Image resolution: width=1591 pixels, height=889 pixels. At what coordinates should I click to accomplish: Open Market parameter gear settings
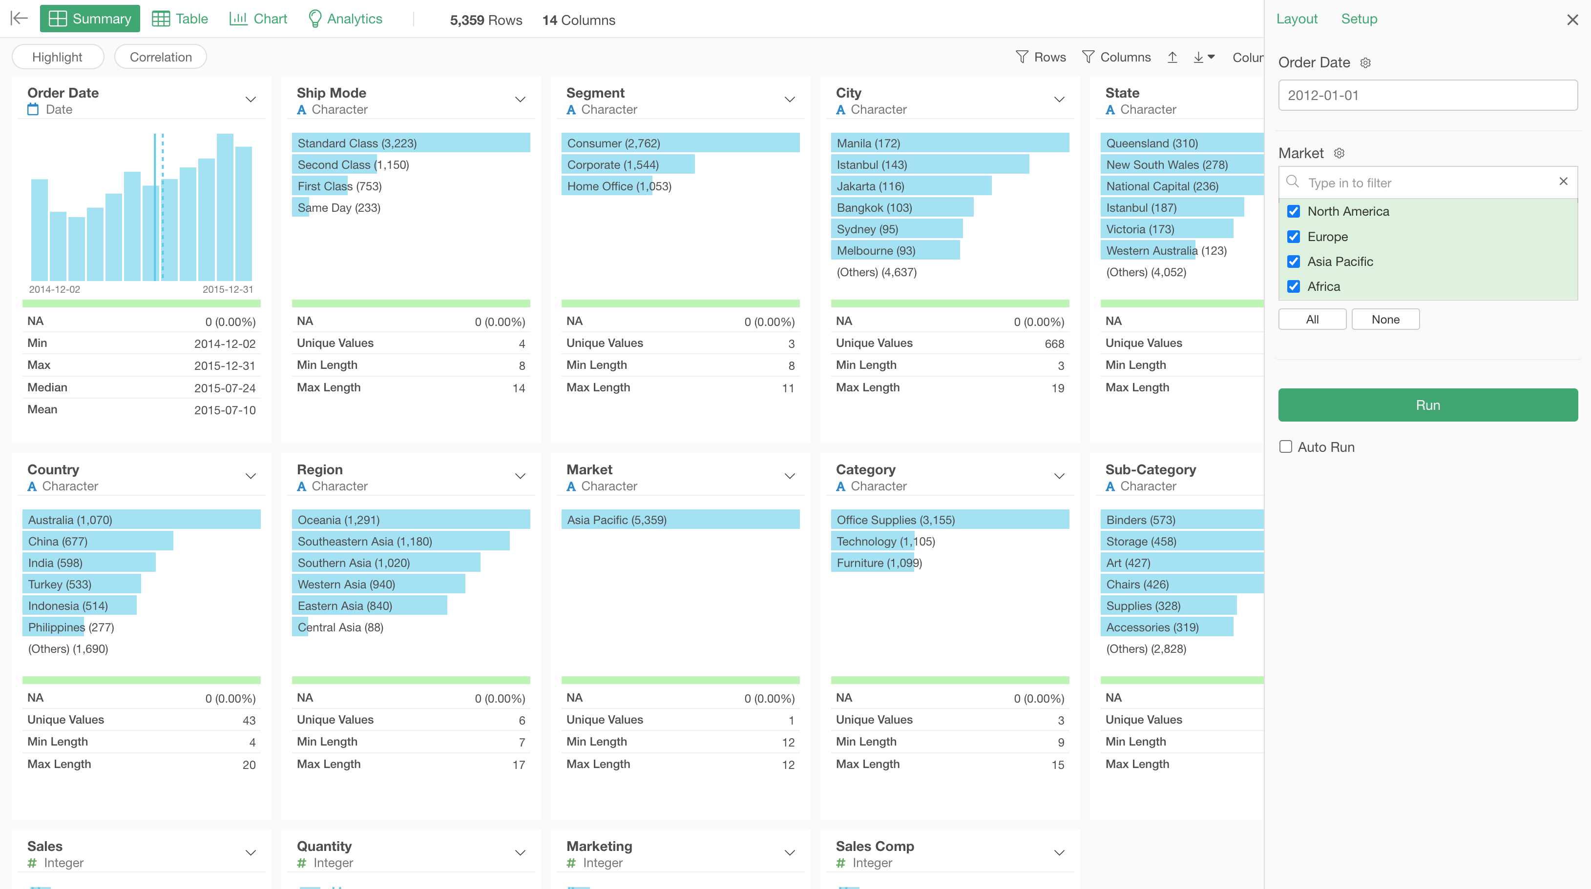[x=1339, y=153]
